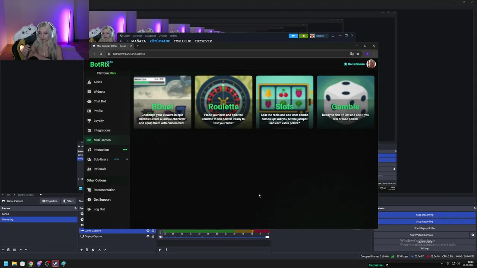Reload the BotRix page

point(101,54)
